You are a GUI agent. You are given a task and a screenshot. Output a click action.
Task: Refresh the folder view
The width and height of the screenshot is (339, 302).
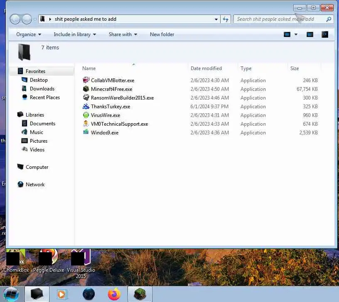pyautogui.click(x=226, y=19)
